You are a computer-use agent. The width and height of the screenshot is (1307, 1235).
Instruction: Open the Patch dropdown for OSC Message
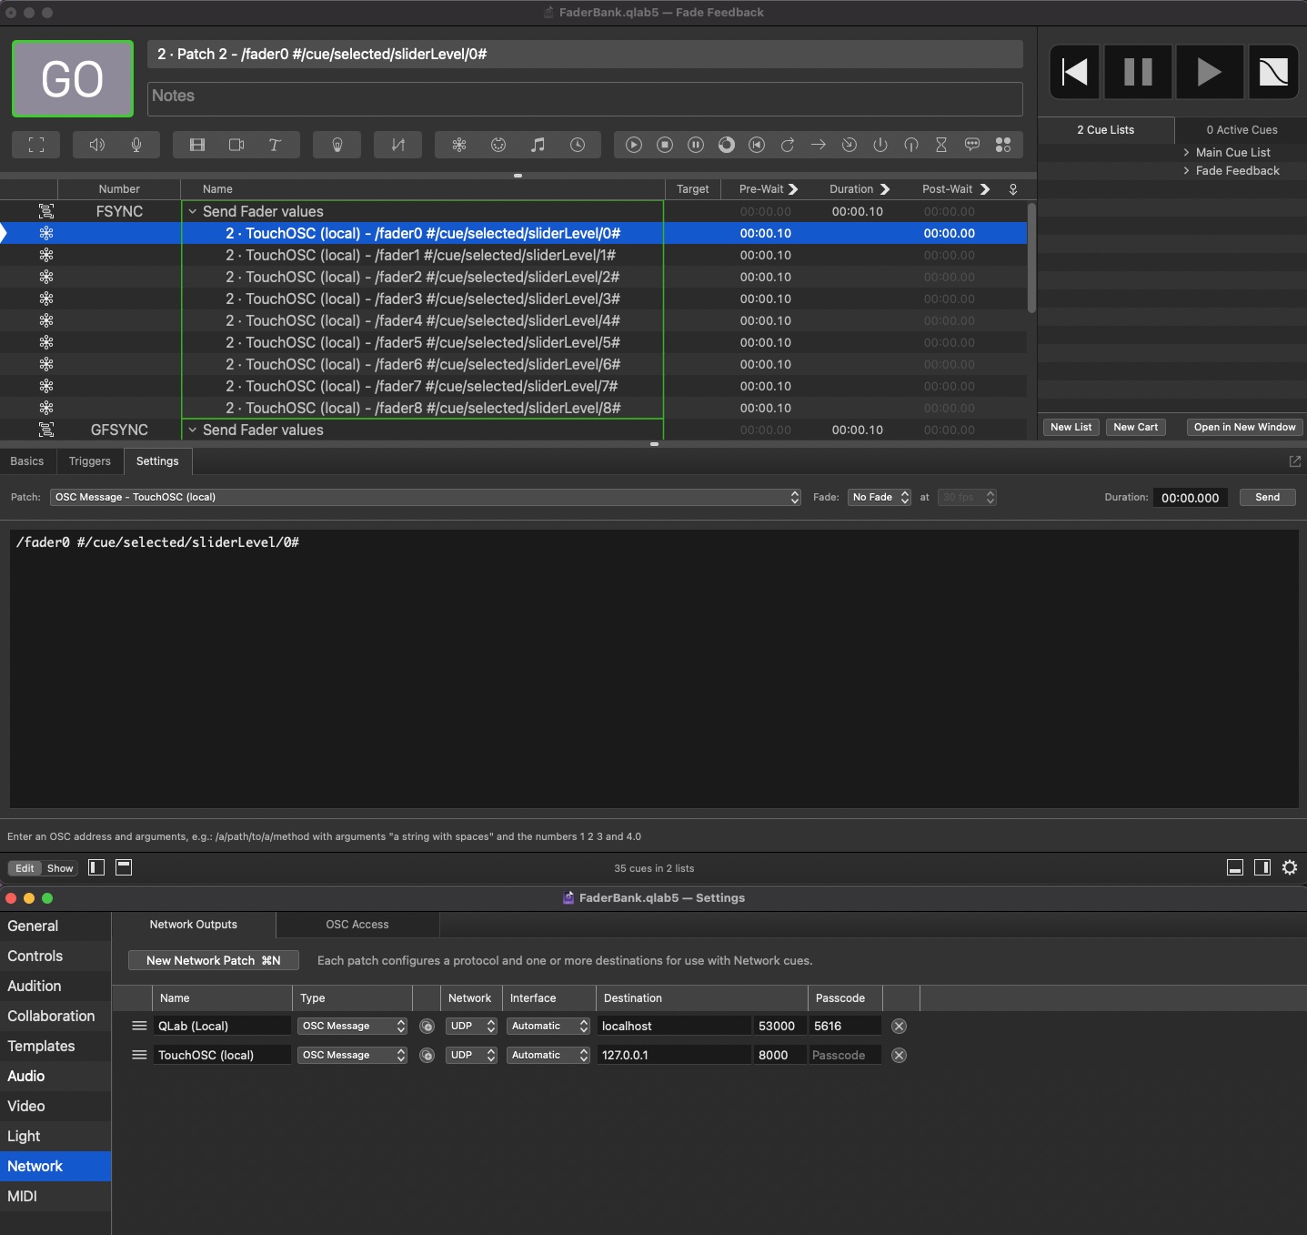pos(792,497)
